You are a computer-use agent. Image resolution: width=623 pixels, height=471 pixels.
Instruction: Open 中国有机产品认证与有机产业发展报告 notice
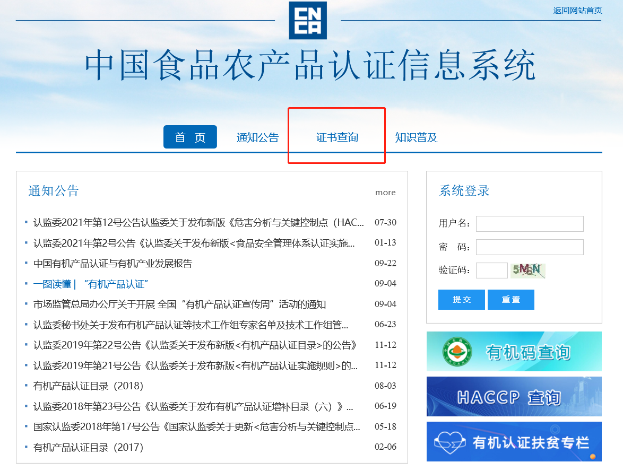[113, 263]
